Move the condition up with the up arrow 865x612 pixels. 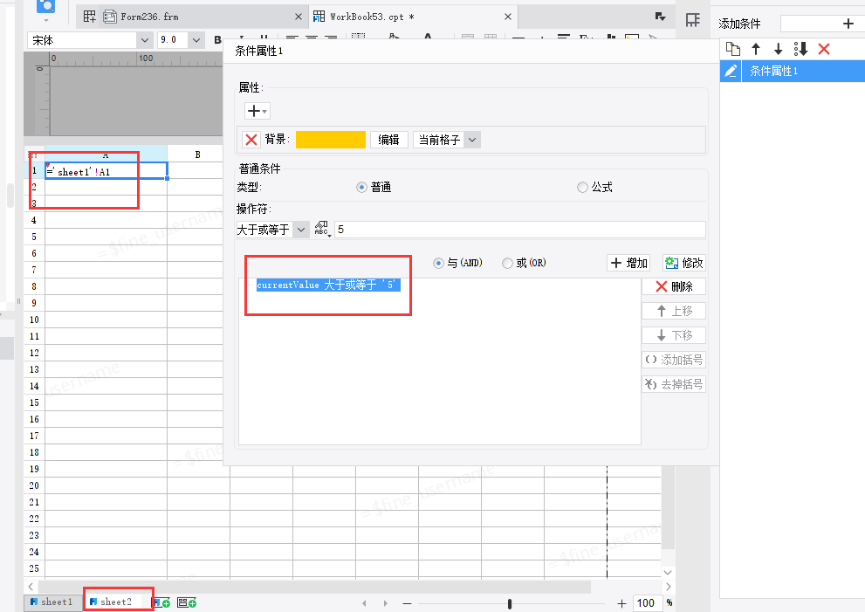[x=756, y=50]
